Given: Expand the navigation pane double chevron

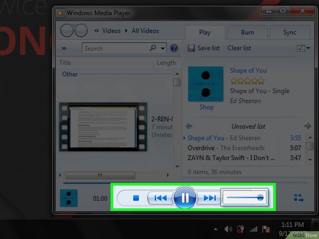Looking at the screenshot, I should pyautogui.click(x=64, y=48).
